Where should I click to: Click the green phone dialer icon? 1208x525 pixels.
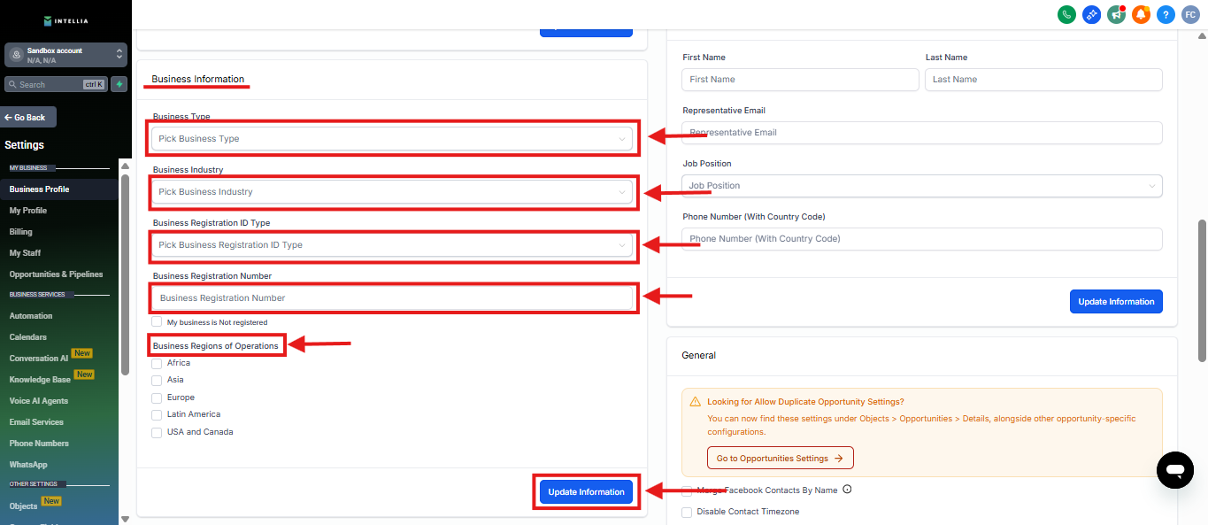[x=1066, y=14]
